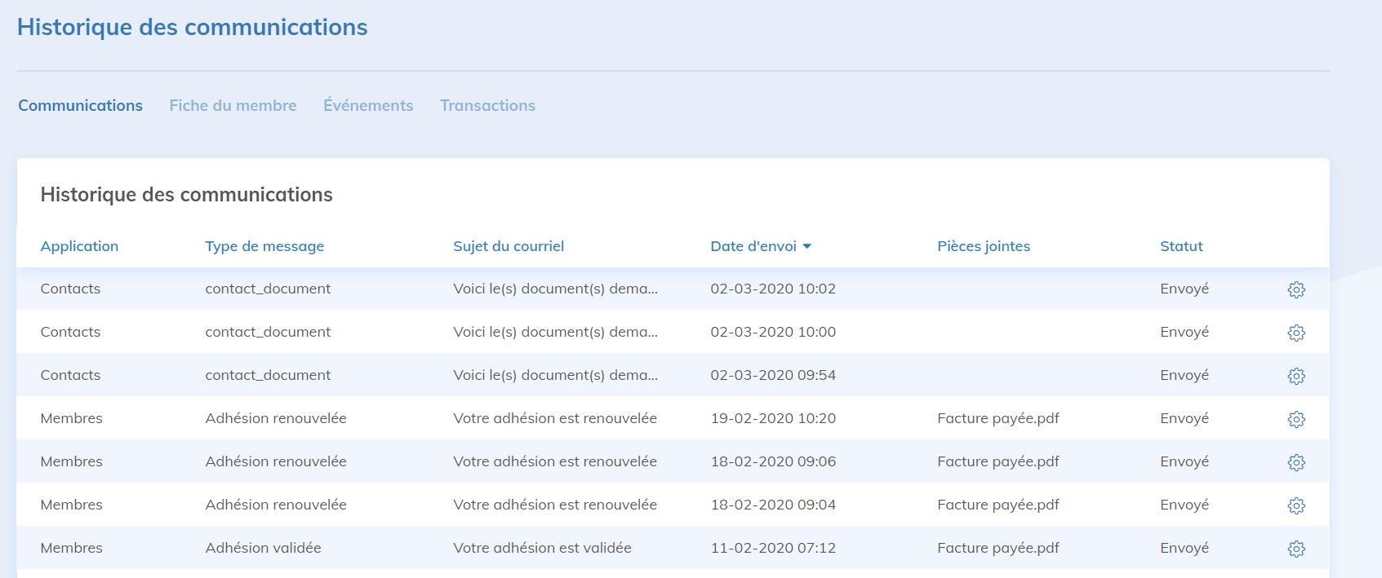Click gear icon for 19-02-2020 10:20 row
Screen dimensions: 1382x578
pyautogui.click(x=1295, y=419)
